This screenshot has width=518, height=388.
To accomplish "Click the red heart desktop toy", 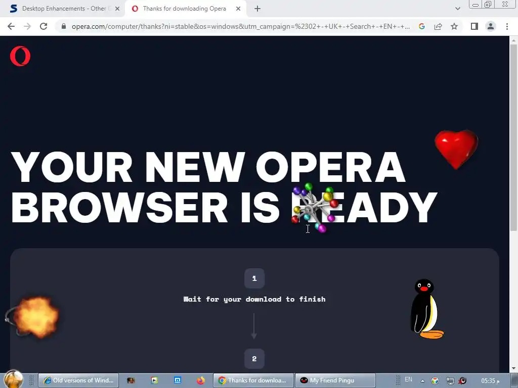I will (456, 149).
